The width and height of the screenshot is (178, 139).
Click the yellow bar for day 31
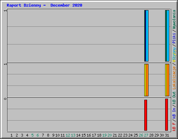click(x=166, y=80)
